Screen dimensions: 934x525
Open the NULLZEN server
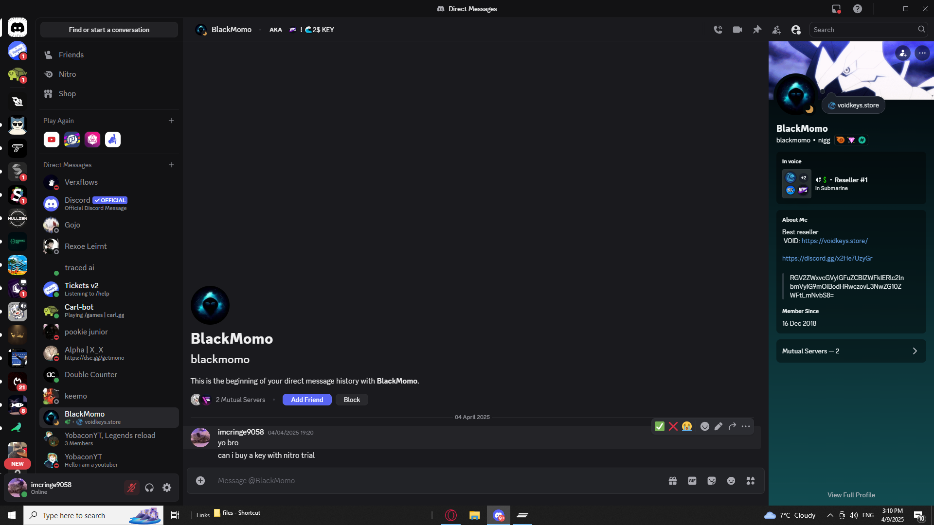18,218
